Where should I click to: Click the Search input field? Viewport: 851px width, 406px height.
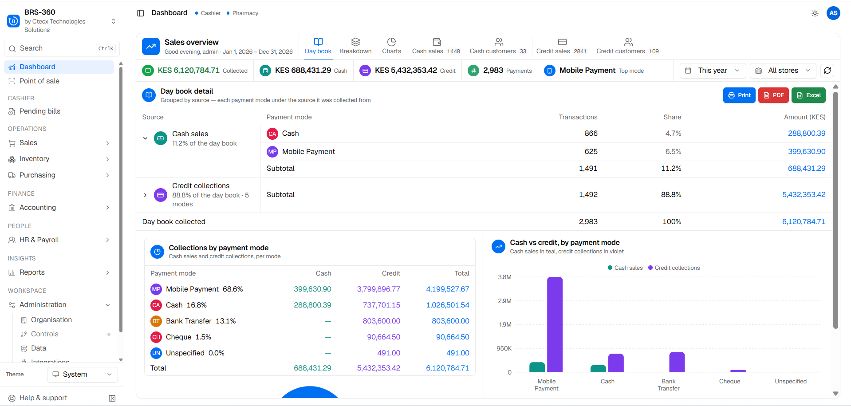pos(62,48)
